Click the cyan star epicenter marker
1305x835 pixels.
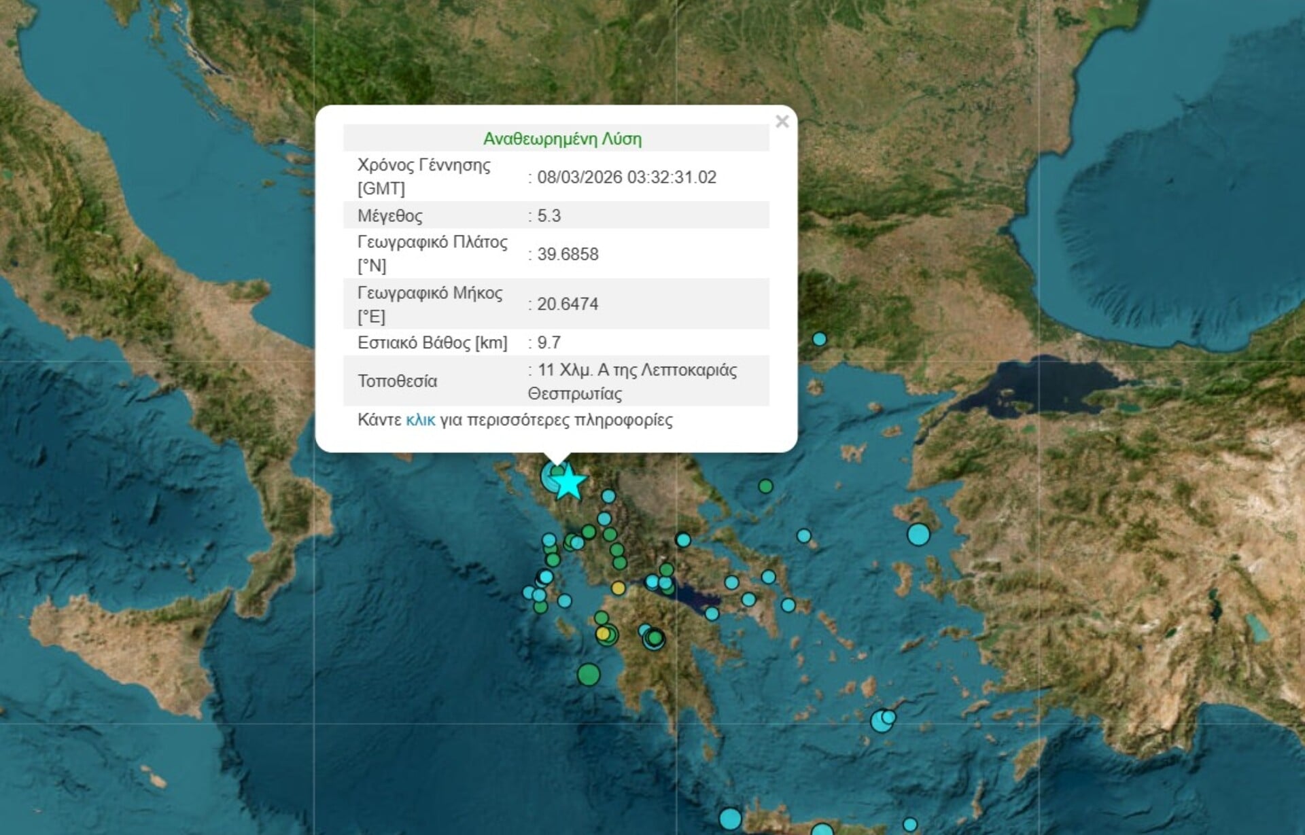[568, 483]
